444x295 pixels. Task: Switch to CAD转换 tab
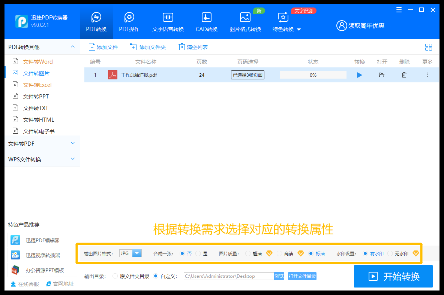coord(206,22)
